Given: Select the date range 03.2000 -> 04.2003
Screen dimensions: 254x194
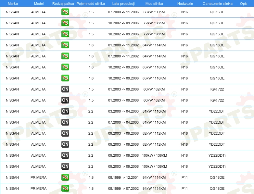Looking at the screenshot, I should 123,111.
